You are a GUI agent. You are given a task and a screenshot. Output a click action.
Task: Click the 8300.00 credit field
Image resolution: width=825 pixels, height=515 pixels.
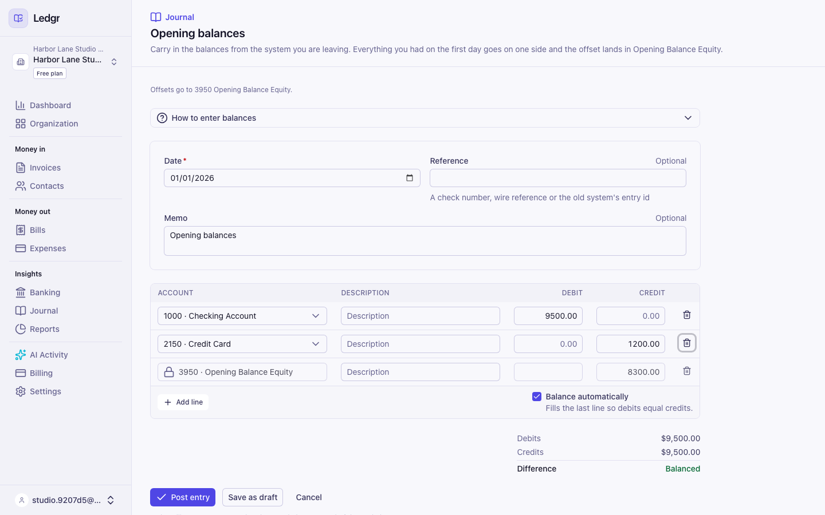[x=631, y=372]
